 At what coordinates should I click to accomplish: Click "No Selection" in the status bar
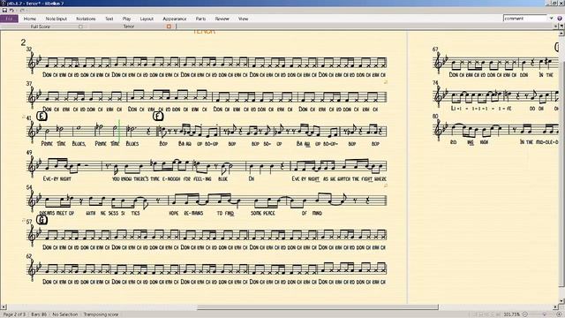pos(64,314)
